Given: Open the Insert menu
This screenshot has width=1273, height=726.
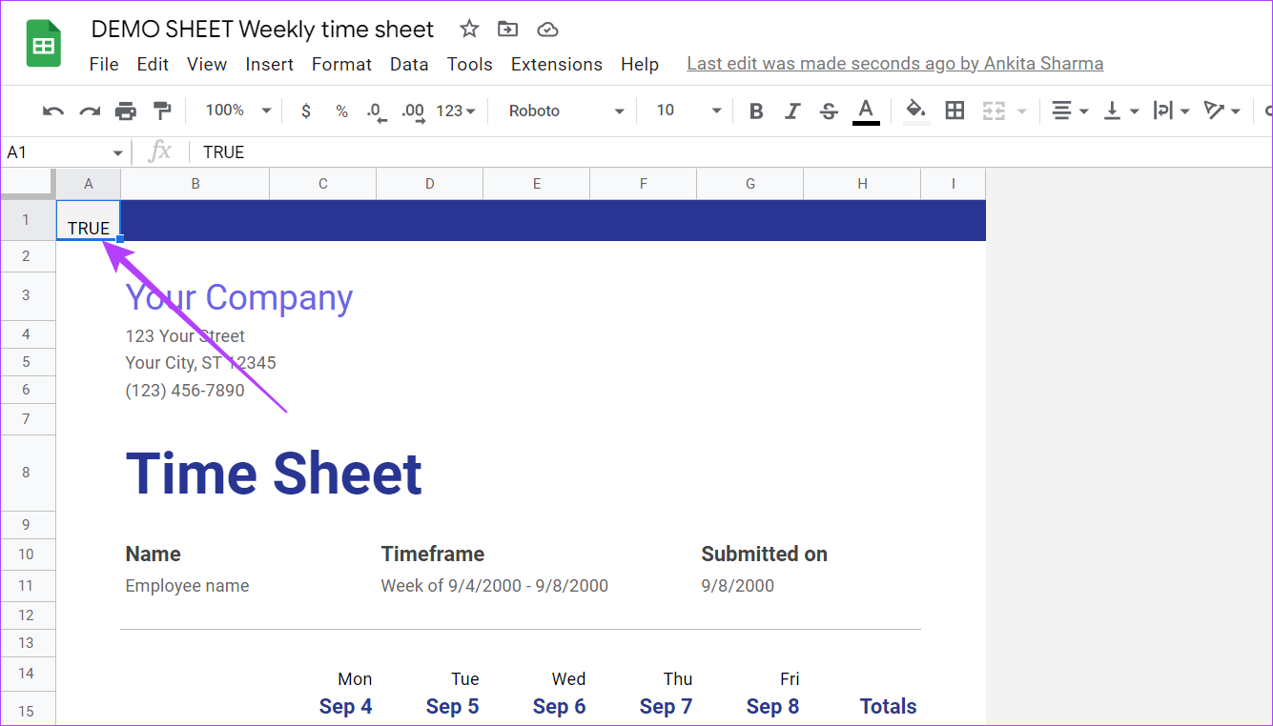Looking at the screenshot, I should [270, 64].
